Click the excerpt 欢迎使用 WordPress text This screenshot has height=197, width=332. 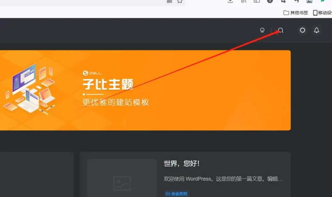223,179
